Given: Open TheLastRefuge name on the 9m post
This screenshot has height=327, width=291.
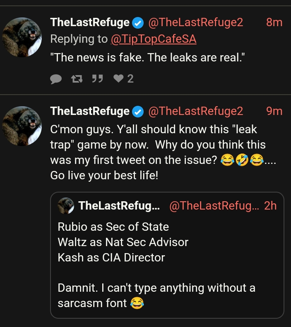Looking at the screenshot, I should (90, 111).
